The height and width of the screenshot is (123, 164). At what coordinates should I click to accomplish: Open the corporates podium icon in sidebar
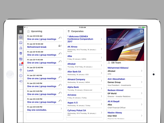click(21, 53)
